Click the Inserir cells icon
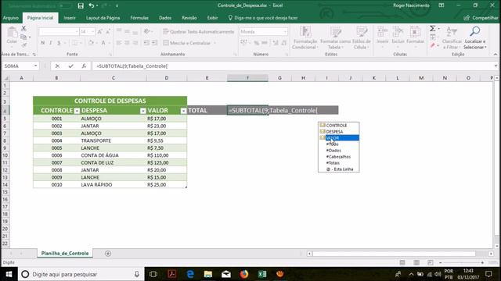The width and height of the screenshot is (501, 281). [x=383, y=37]
